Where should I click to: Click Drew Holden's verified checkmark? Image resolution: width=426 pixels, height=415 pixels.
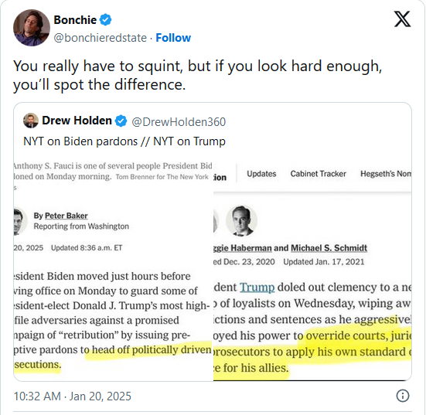[121, 121]
